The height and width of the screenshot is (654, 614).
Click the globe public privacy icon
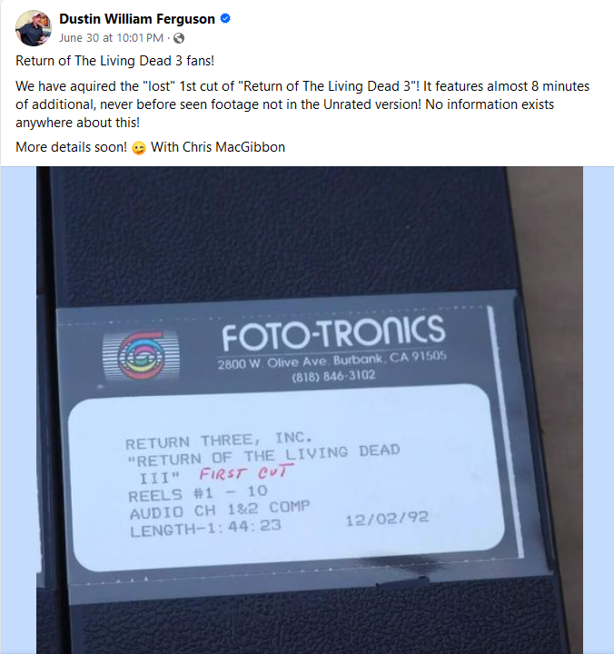[179, 38]
